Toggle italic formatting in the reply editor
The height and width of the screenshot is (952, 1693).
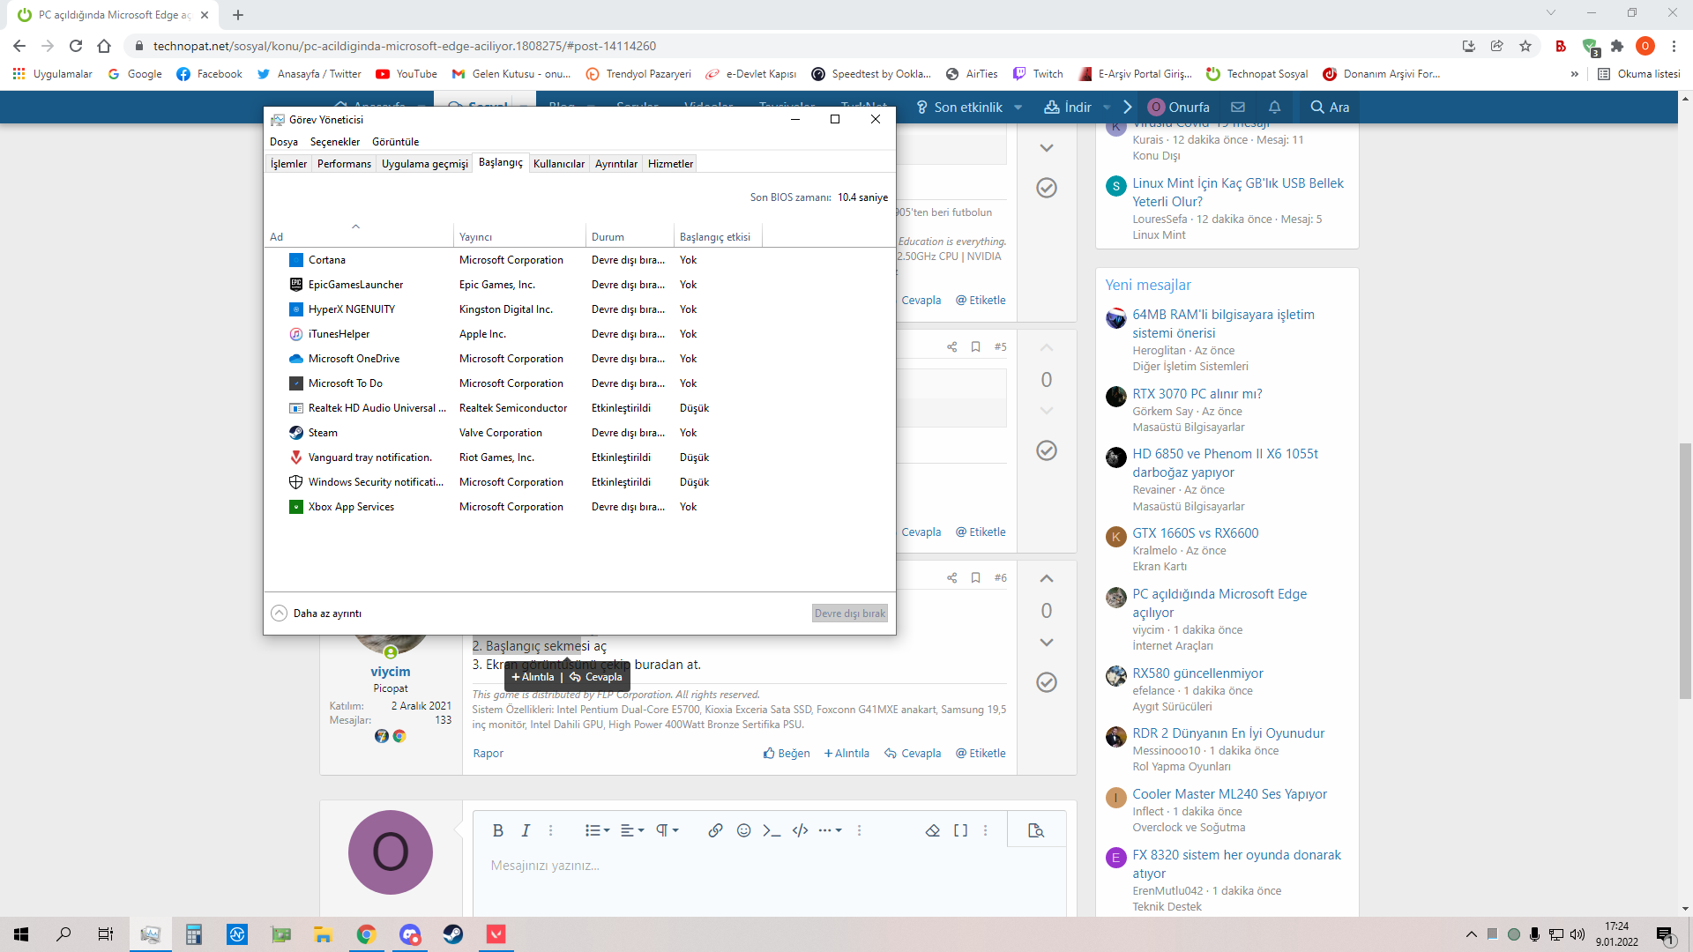pos(526,830)
